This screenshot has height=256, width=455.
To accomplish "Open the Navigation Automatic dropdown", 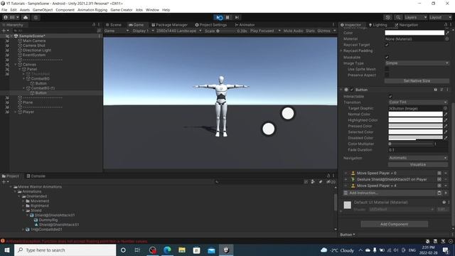I will pyautogui.click(x=418, y=158).
